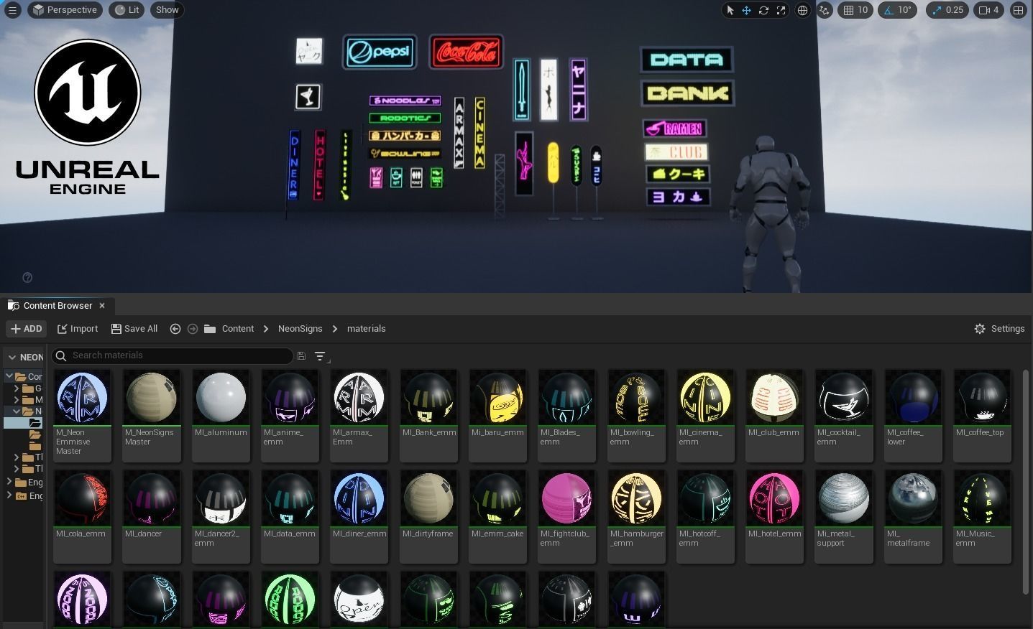Select MI_club_emm material instance
Viewport: 1033px width, 629px height.
[x=775, y=415]
